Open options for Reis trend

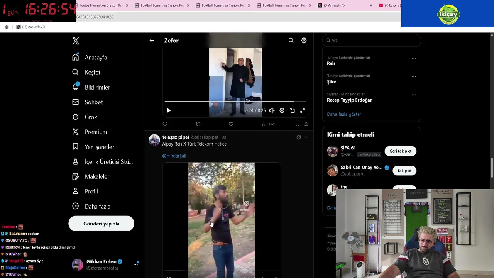pos(414,58)
